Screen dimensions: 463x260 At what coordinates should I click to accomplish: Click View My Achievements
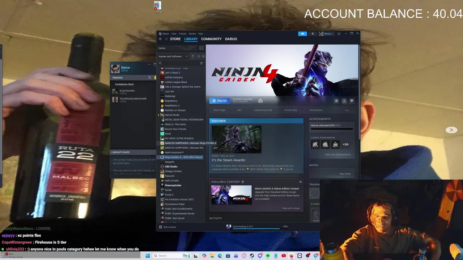click(338, 155)
